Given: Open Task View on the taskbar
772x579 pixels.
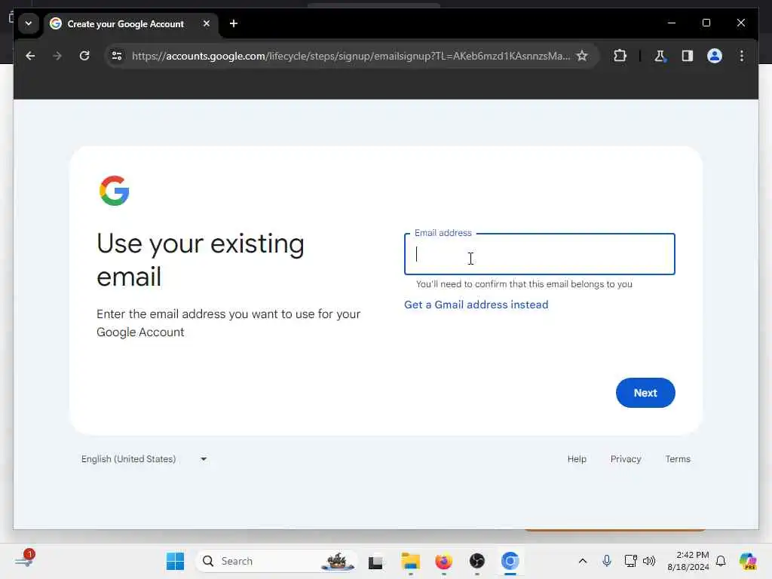Looking at the screenshot, I should click(x=375, y=562).
